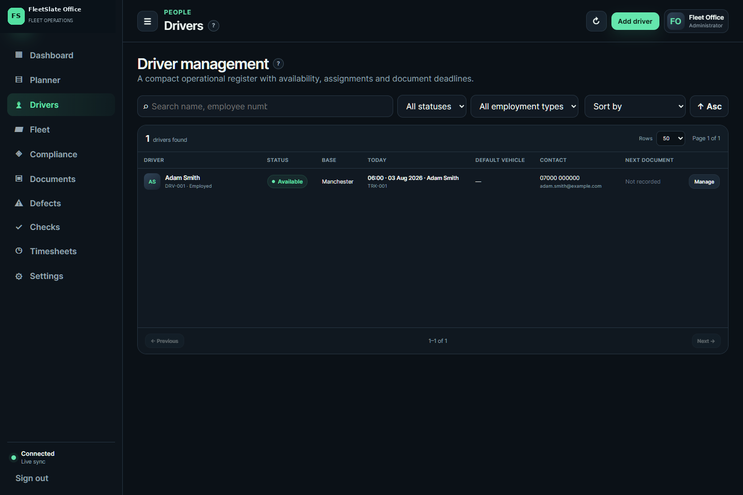Click the refresh icon button

point(596,21)
